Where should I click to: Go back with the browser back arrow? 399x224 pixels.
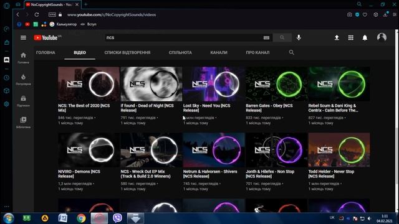tap(18, 14)
